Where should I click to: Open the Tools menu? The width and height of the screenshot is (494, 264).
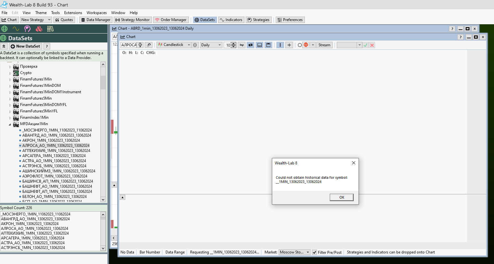tap(55, 13)
